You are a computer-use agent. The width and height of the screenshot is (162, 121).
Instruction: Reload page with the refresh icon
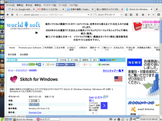tap(91, 15)
